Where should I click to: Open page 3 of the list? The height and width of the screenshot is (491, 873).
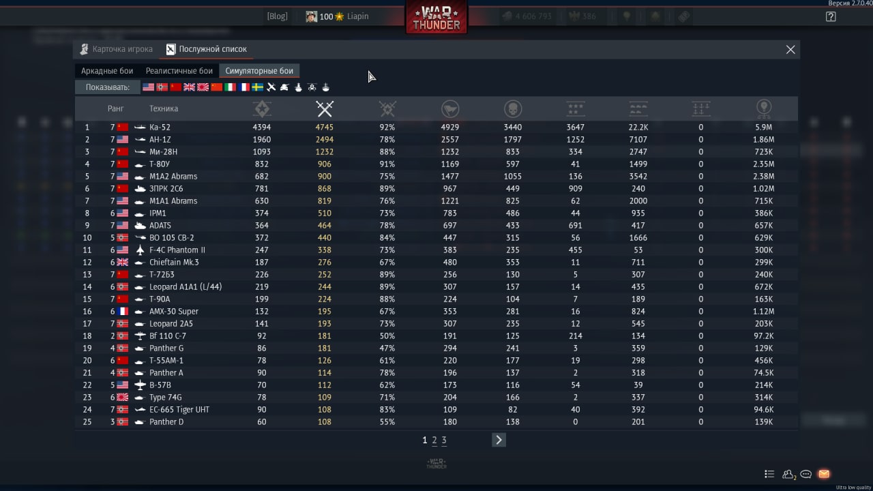[x=443, y=441]
